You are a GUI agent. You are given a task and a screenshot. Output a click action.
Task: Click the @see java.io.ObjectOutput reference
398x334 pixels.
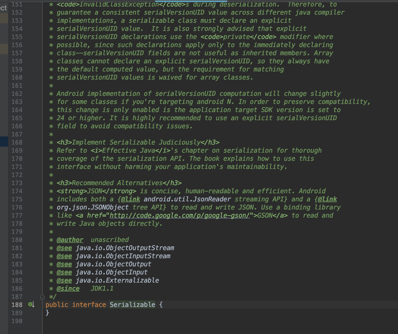[x=113, y=264]
